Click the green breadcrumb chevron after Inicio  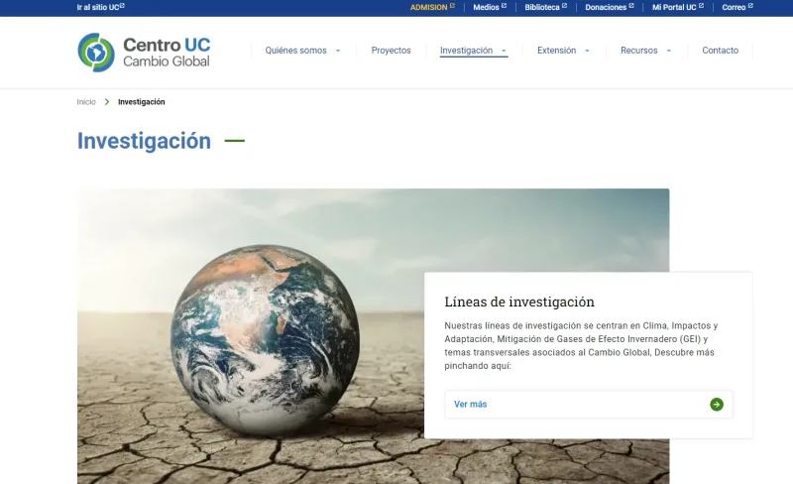(x=107, y=102)
